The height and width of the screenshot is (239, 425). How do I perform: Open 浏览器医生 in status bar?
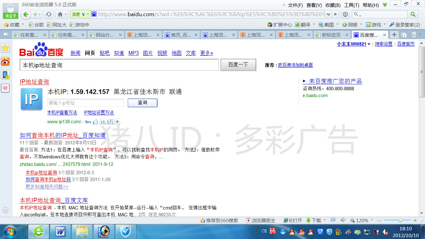261,220
